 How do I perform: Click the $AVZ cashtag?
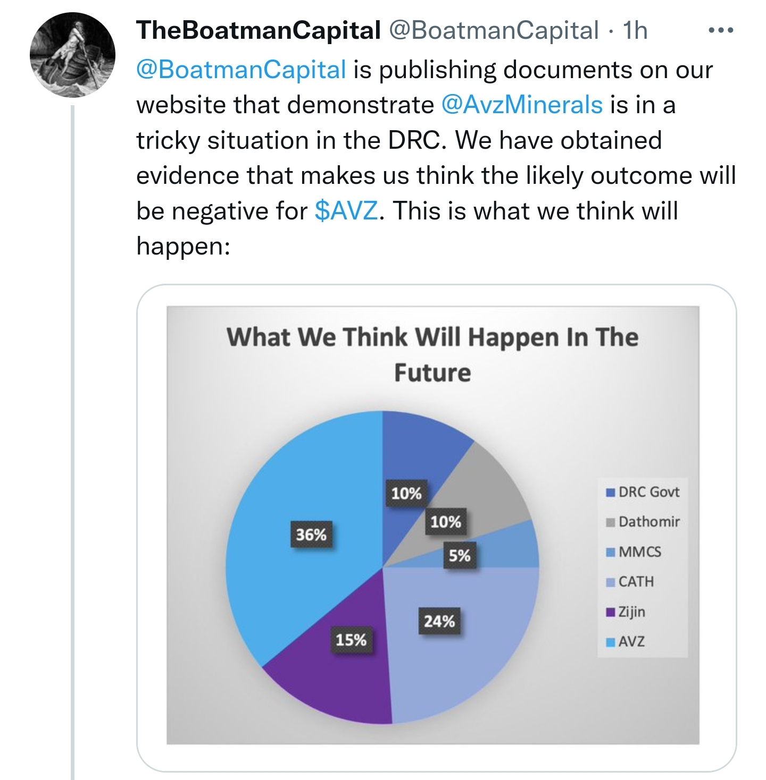pyautogui.click(x=346, y=211)
